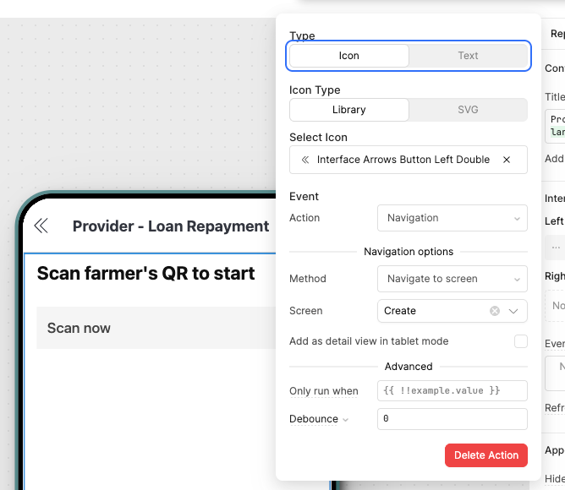
Task: Open the Screen dropdown chevron
Action: (513, 311)
